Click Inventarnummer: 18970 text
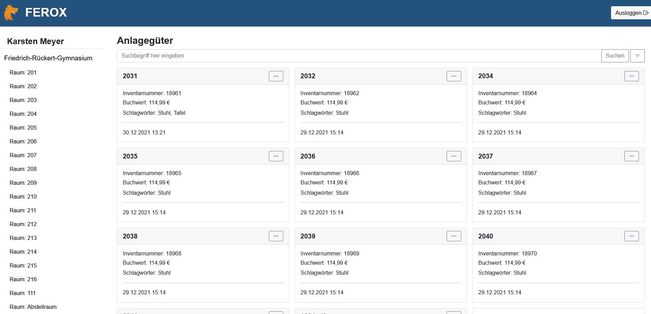Image resolution: width=651 pixels, height=314 pixels. [508, 253]
